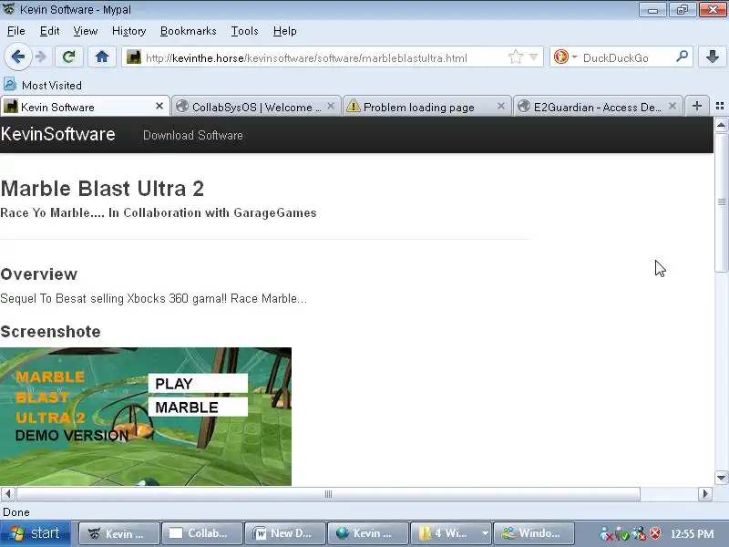Image resolution: width=729 pixels, height=547 pixels.
Task: Open the home page
Action: (x=102, y=57)
